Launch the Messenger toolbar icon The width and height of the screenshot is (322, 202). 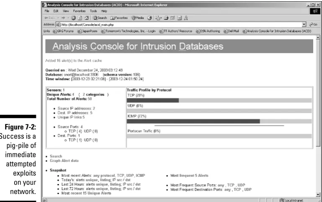click(x=186, y=18)
